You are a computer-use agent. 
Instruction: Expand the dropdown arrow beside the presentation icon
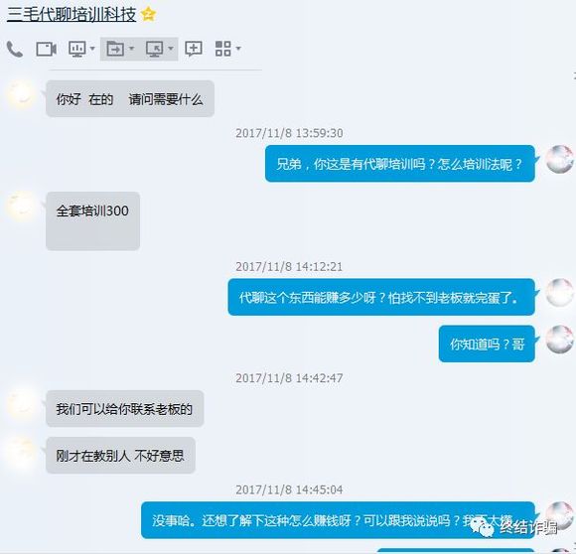click(x=92, y=49)
